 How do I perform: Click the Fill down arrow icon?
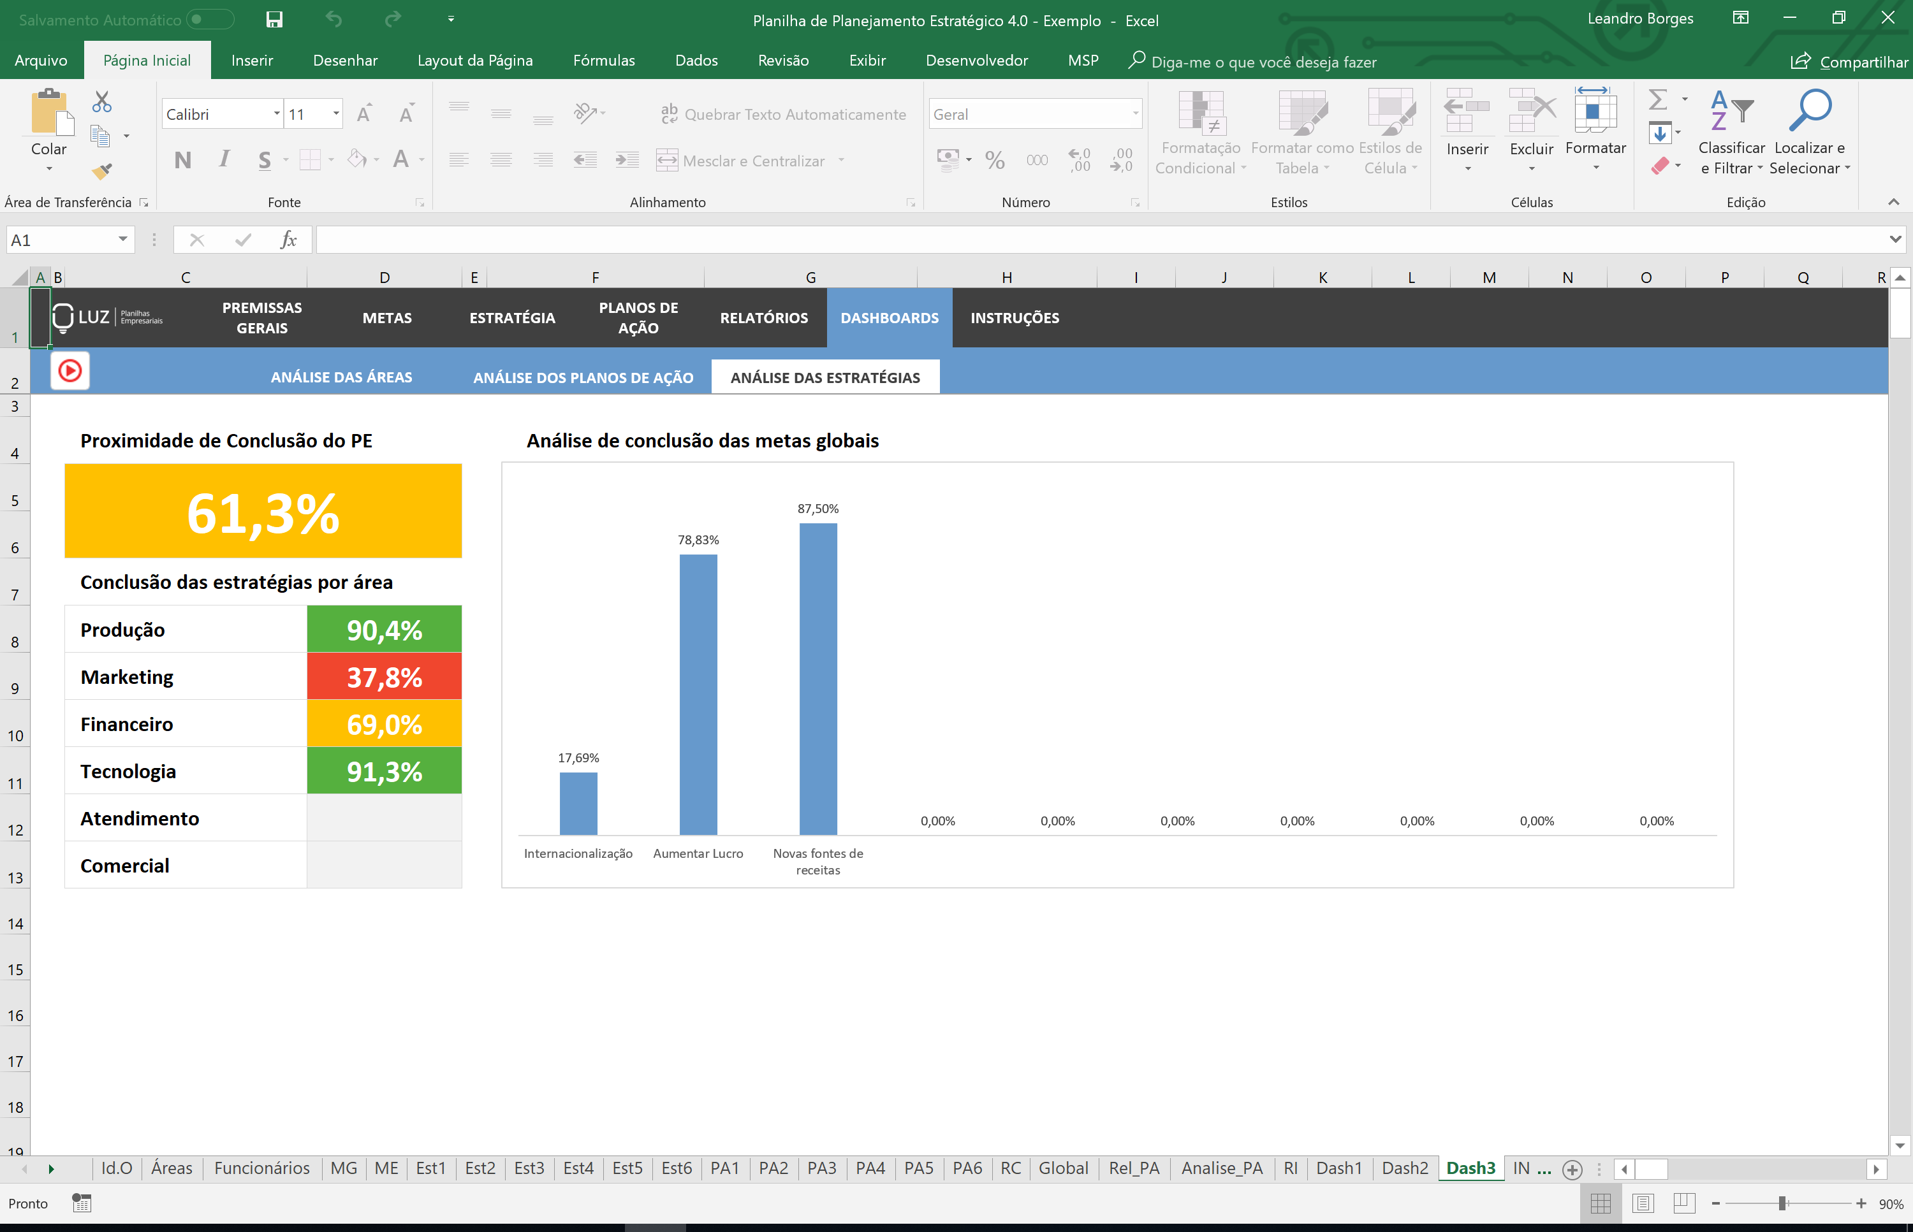coord(1660,133)
